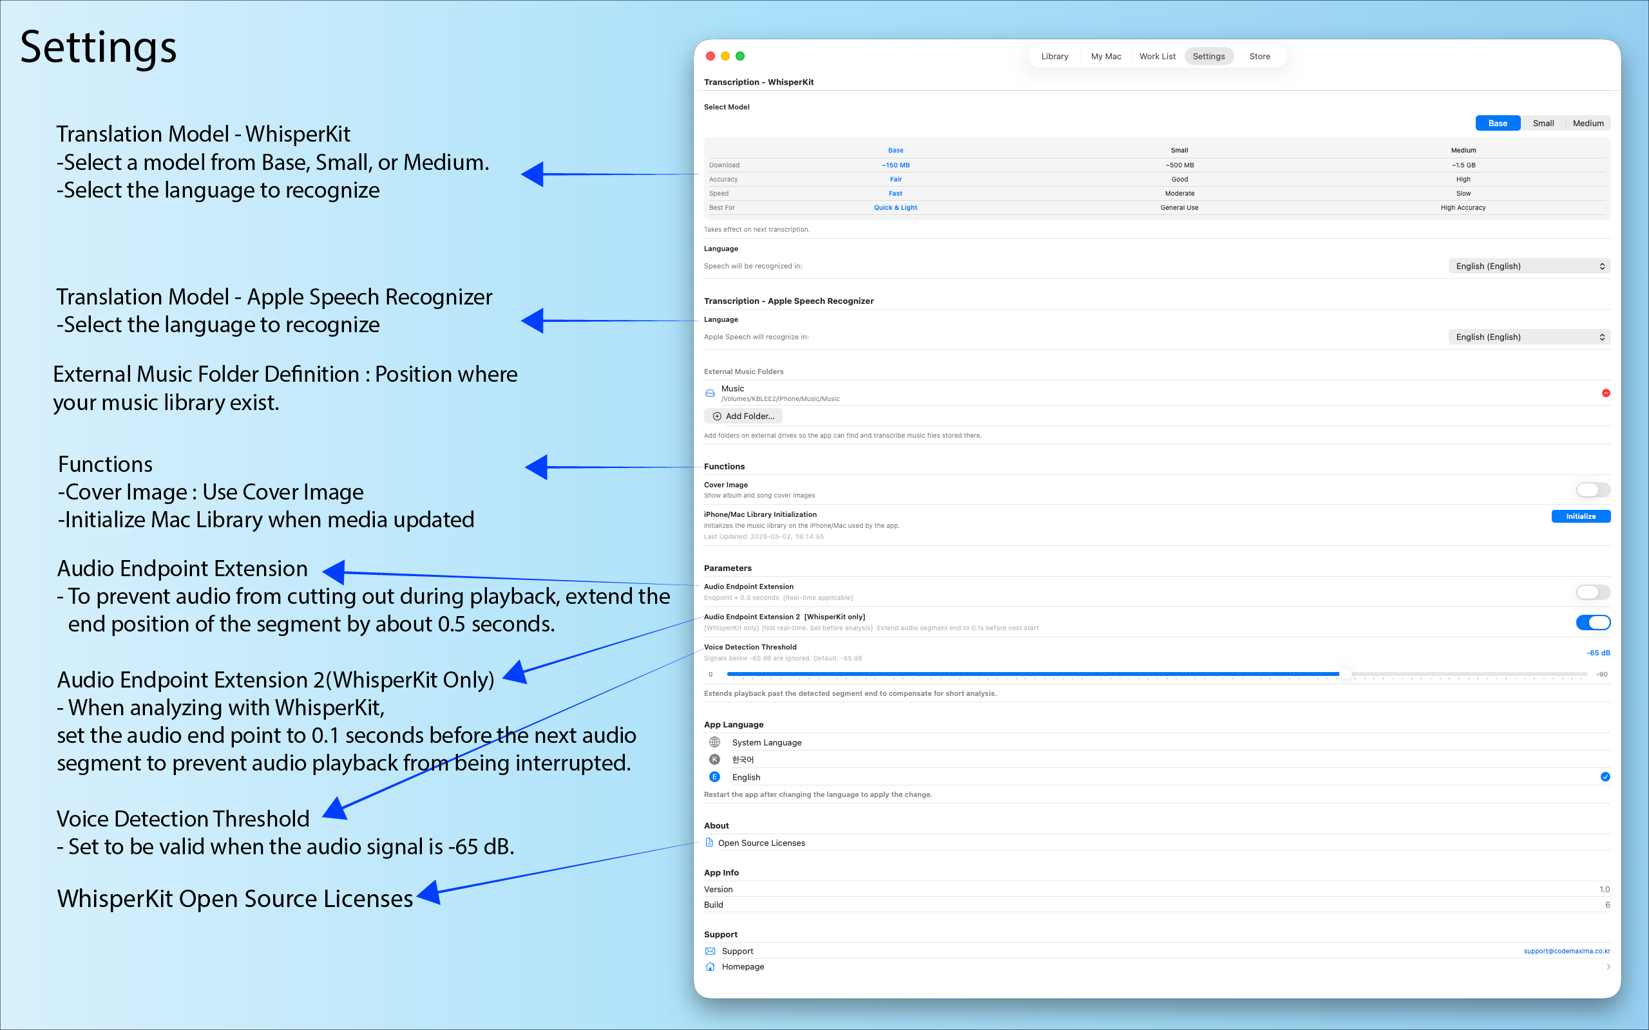Disable the Audio Endpoint Extension 2 switch
This screenshot has width=1649, height=1030.
coord(1593,622)
